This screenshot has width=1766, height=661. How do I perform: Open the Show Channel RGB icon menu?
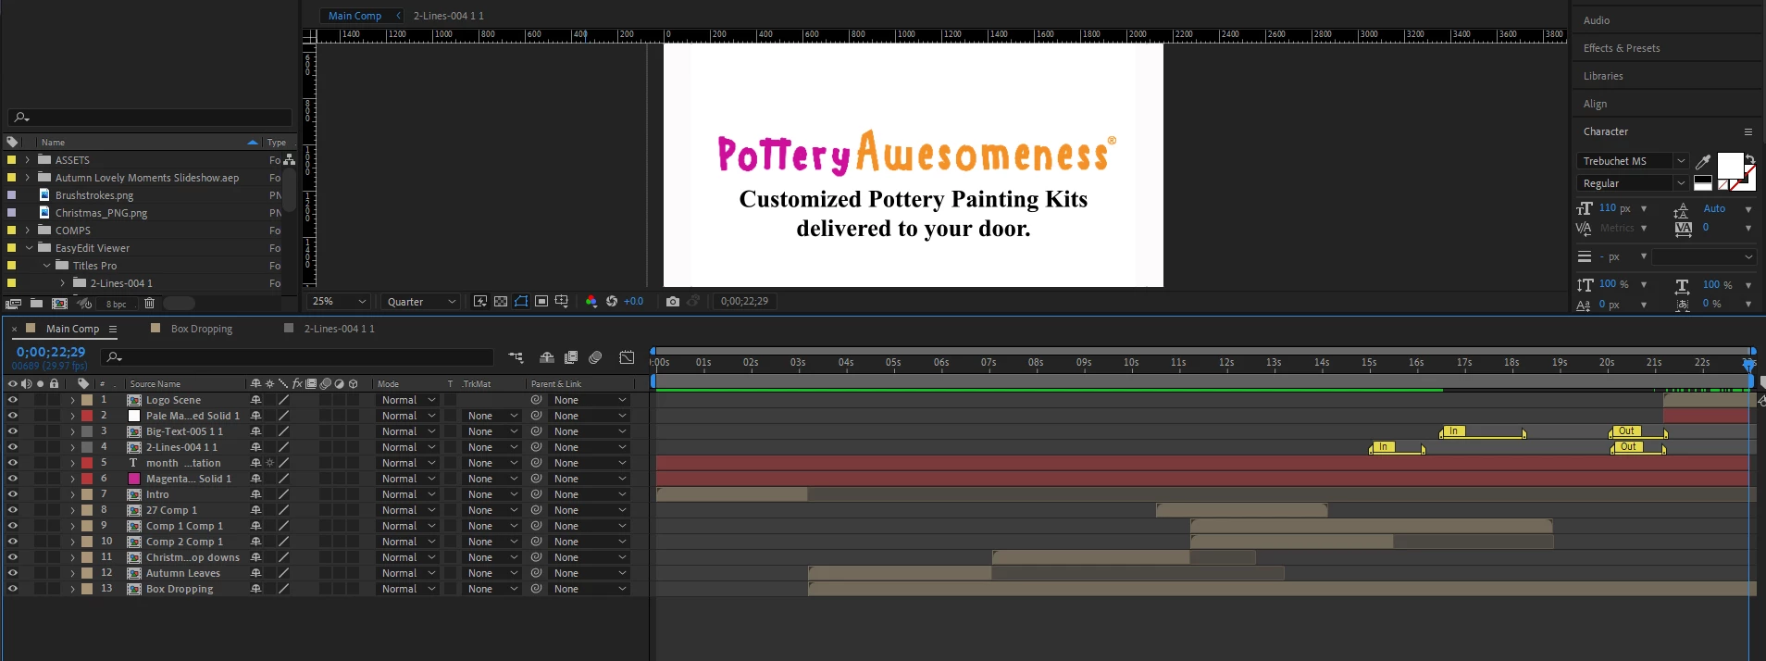[x=591, y=301]
